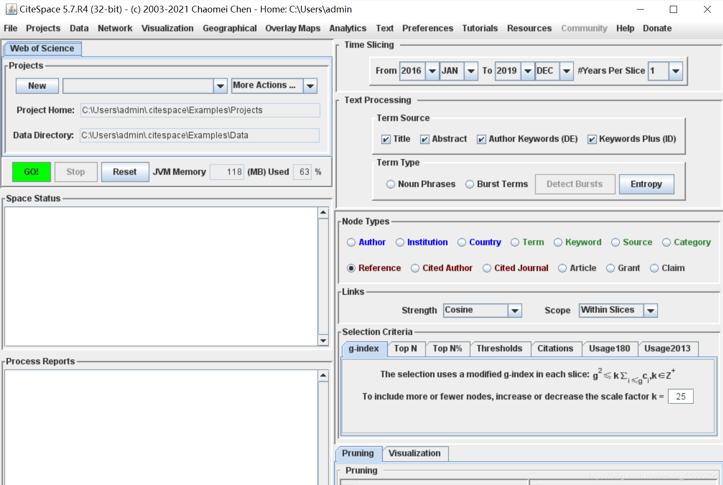The width and height of the screenshot is (723, 485).
Task: Open Years Per Slice dropdown
Action: pos(676,71)
